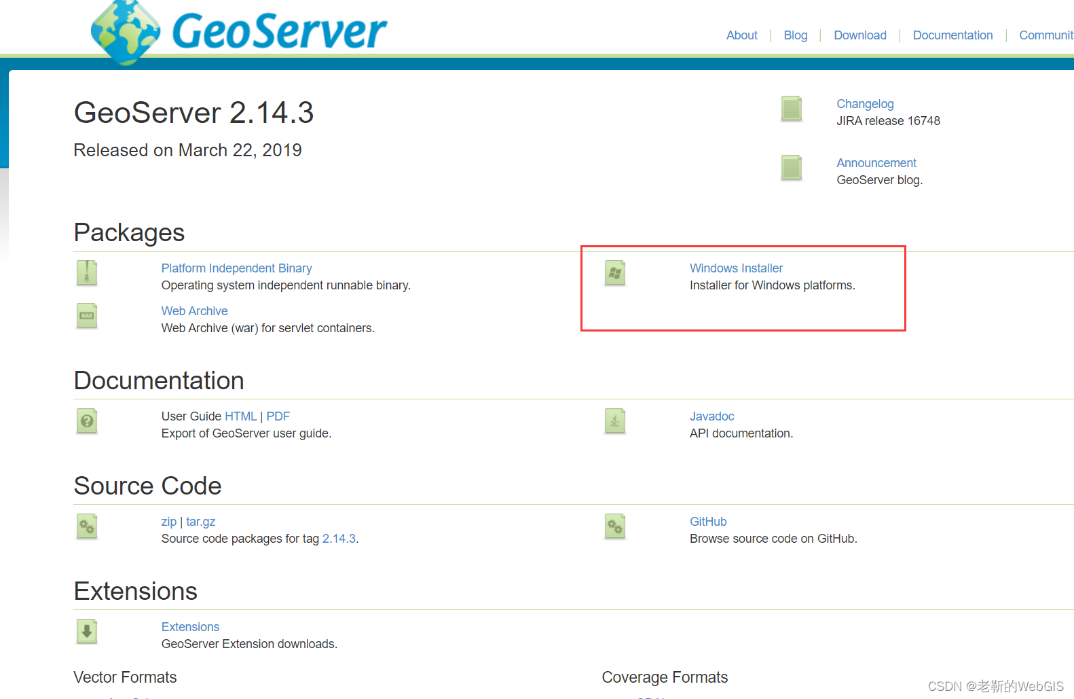Click the User Guide question-mark icon
This screenshot has height=699, width=1074.
(x=87, y=421)
